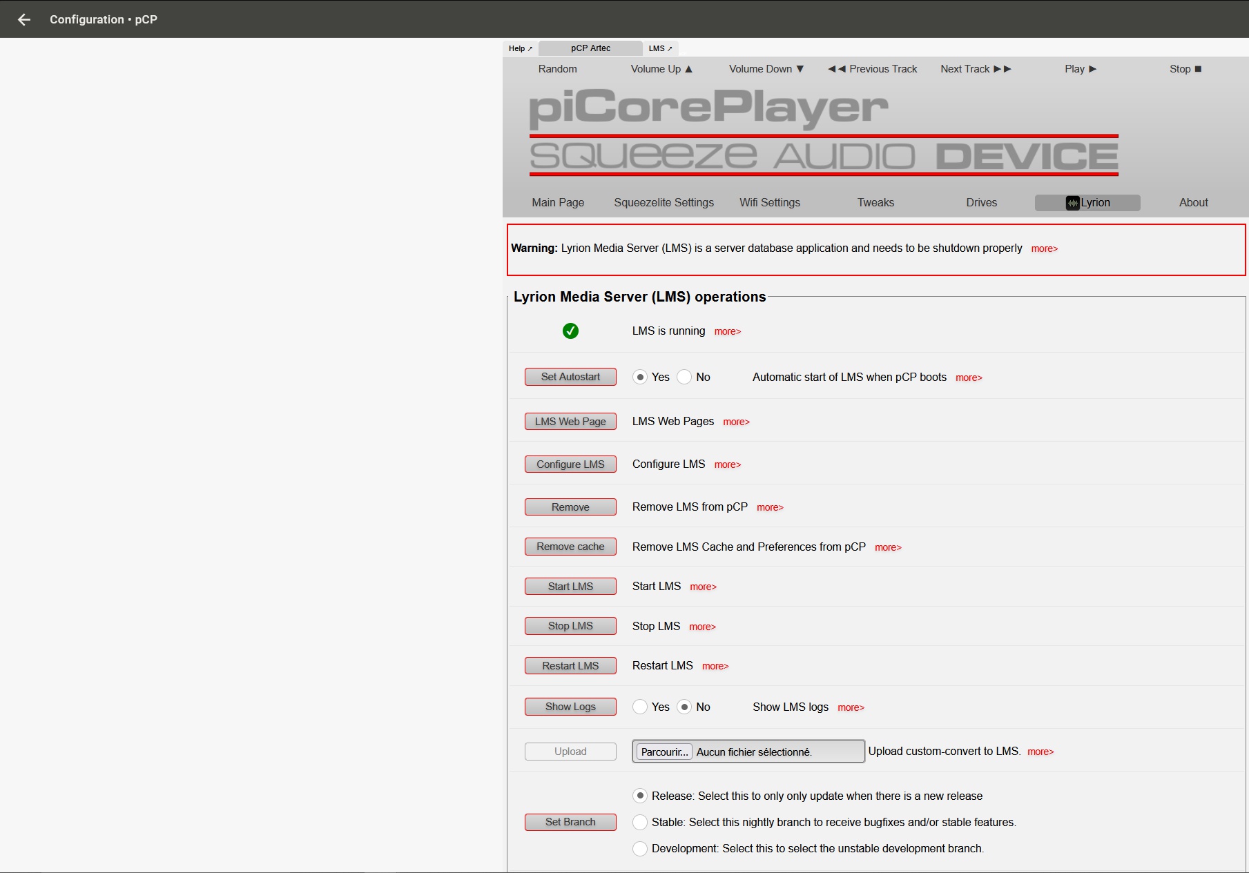The height and width of the screenshot is (873, 1249).
Task: Switch to the Tweaks tab
Action: click(x=875, y=202)
